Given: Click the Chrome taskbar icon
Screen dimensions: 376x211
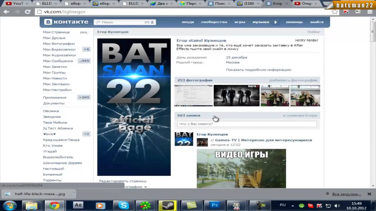Looking at the screenshot, I should [x=54, y=205].
